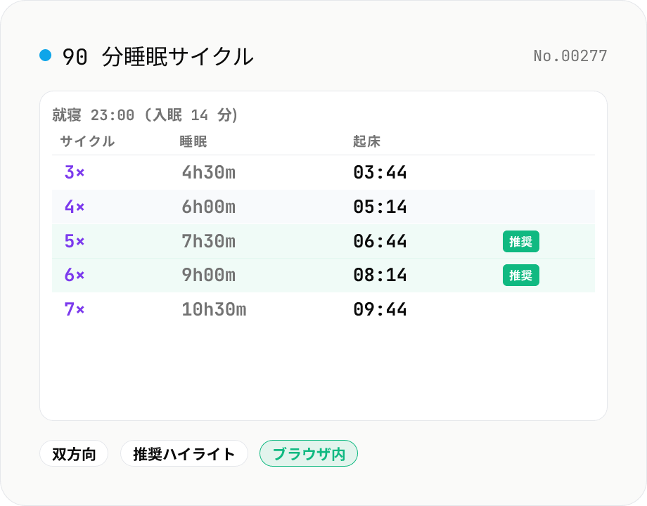Screen dimensions: 647x506
Task: Click the 起床 column header
Action: point(366,141)
